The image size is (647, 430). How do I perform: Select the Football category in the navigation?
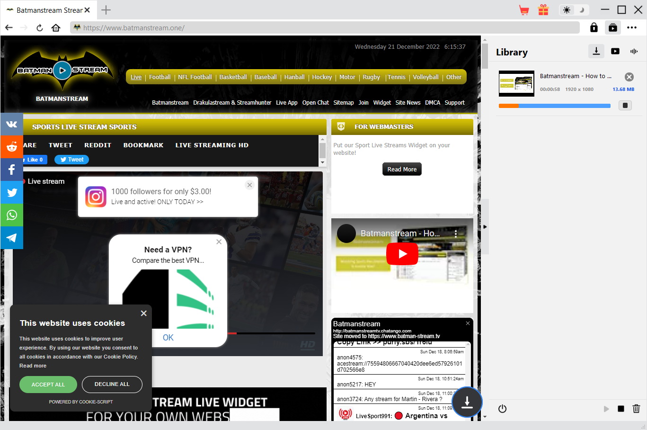[x=160, y=77]
